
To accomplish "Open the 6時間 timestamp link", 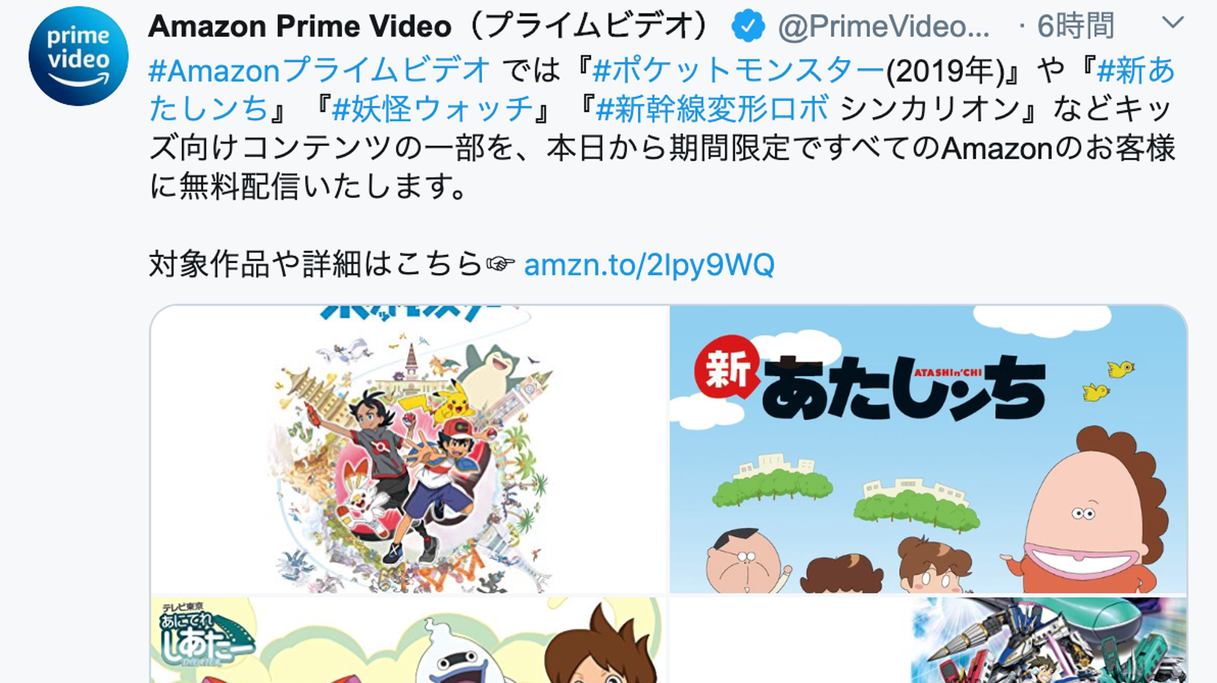I will pyautogui.click(x=1076, y=27).
